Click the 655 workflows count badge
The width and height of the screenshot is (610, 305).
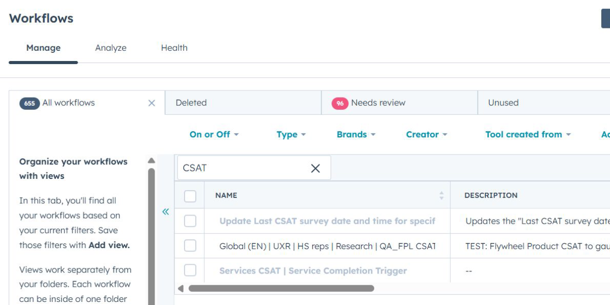point(29,103)
